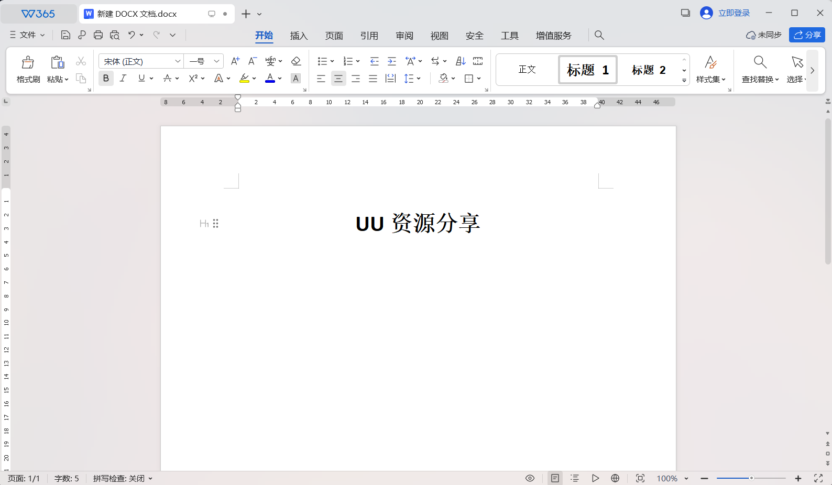
Task: Open the font size dropdown 一号
Action: [216, 61]
